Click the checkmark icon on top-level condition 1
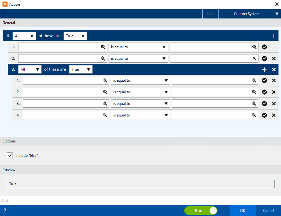 pyautogui.click(x=264, y=47)
